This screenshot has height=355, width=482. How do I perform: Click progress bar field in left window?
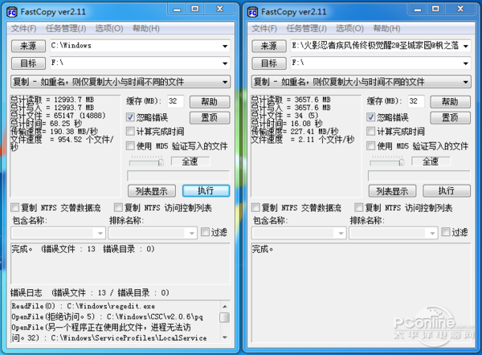(x=178, y=176)
